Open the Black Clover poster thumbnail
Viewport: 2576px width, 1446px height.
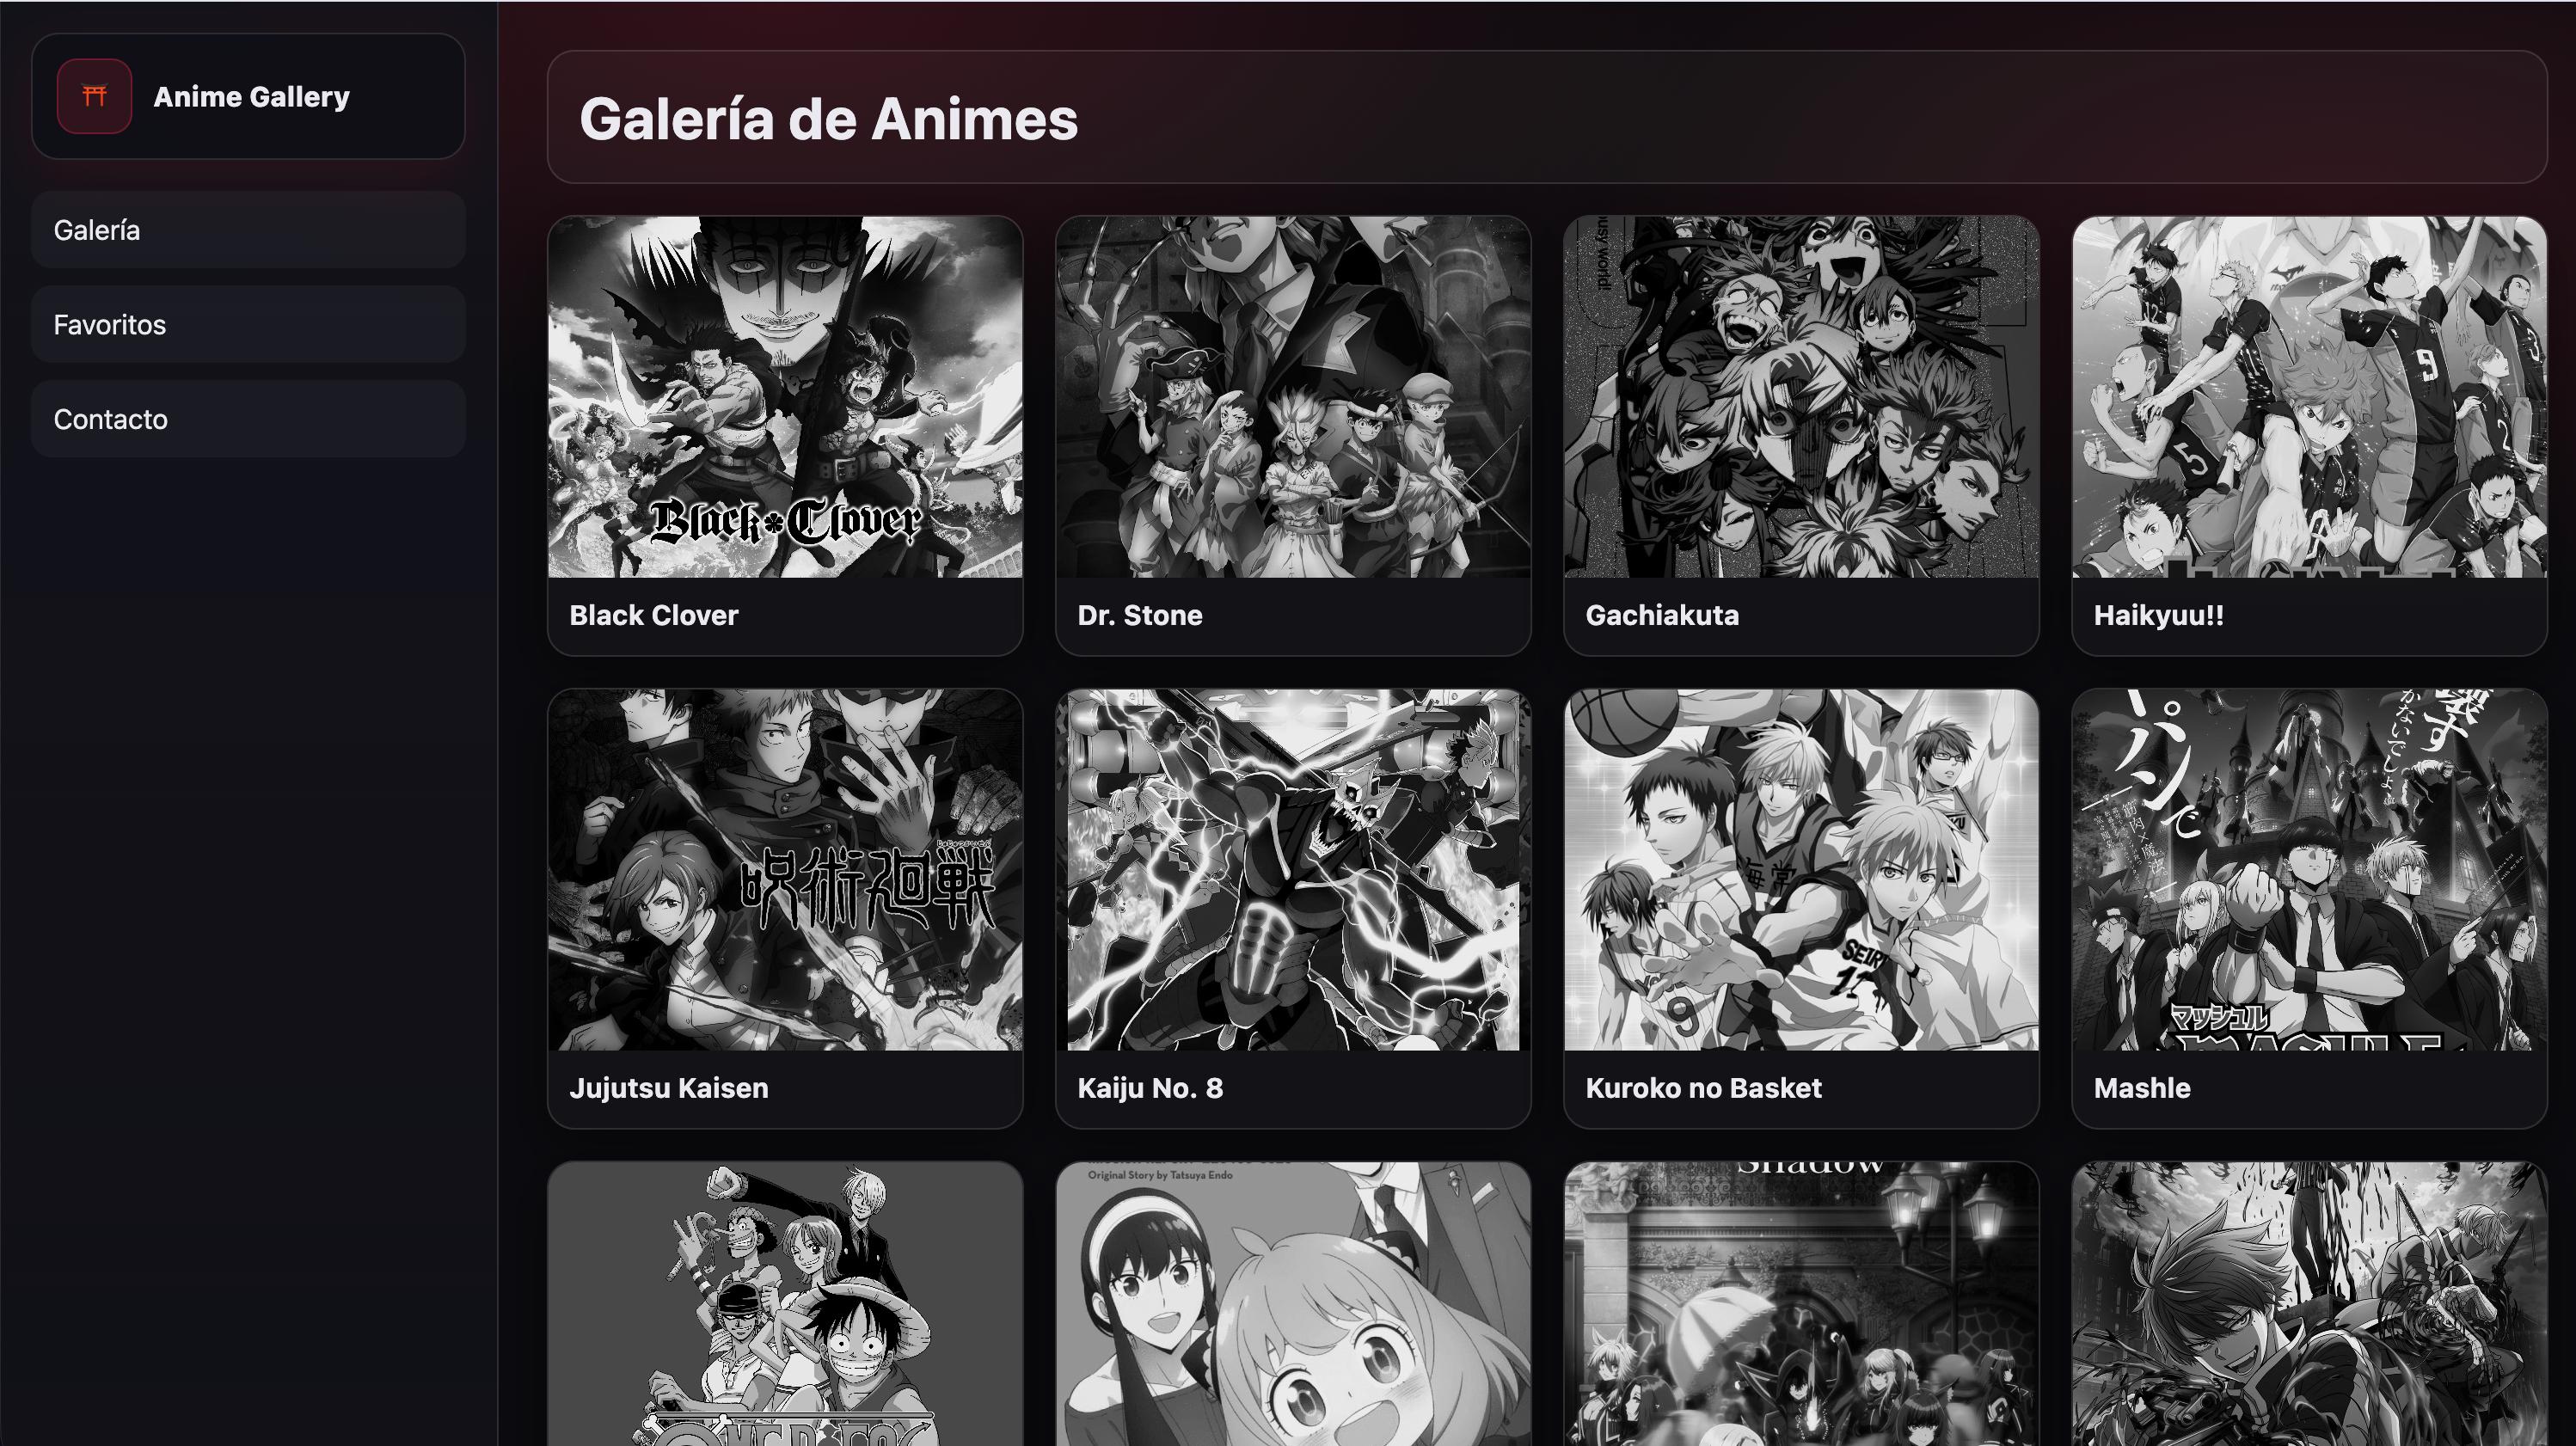[x=785, y=397]
